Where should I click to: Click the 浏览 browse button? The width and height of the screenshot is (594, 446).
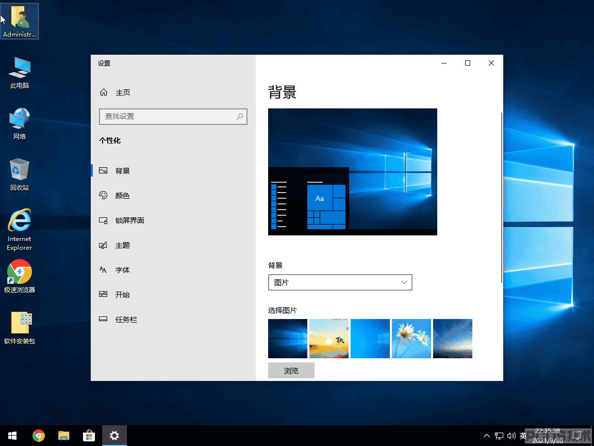[291, 371]
